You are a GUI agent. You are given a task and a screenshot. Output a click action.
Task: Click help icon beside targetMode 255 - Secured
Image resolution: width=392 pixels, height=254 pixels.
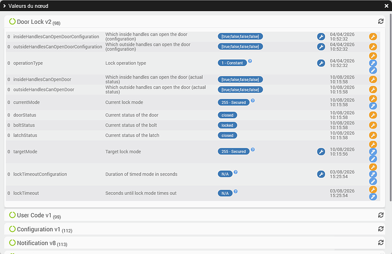(253, 149)
